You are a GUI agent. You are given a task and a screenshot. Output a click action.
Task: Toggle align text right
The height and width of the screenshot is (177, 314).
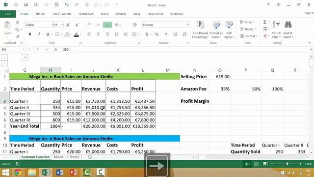coord(107,34)
